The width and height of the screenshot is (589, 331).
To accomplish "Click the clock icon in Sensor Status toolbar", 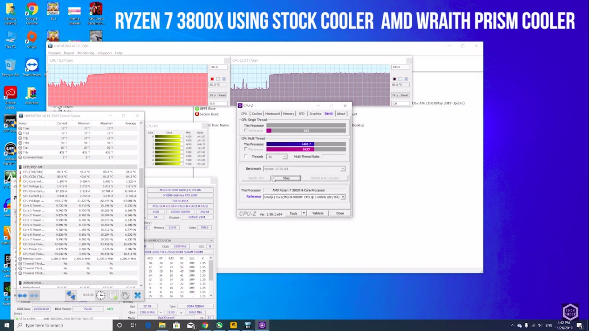I will coord(101,295).
